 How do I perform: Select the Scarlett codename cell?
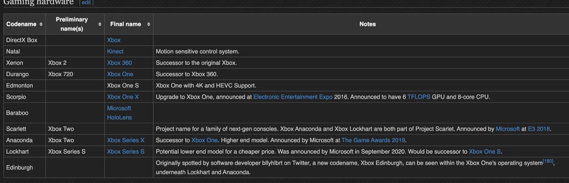click(25, 129)
